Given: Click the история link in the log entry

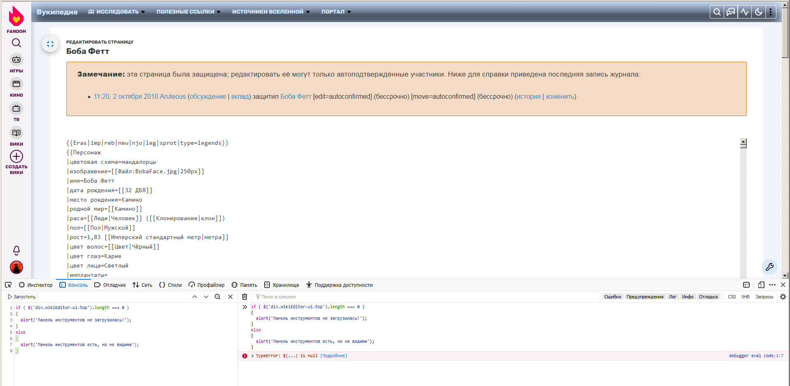Looking at the screenshot, I should click(x=529, y=97).
